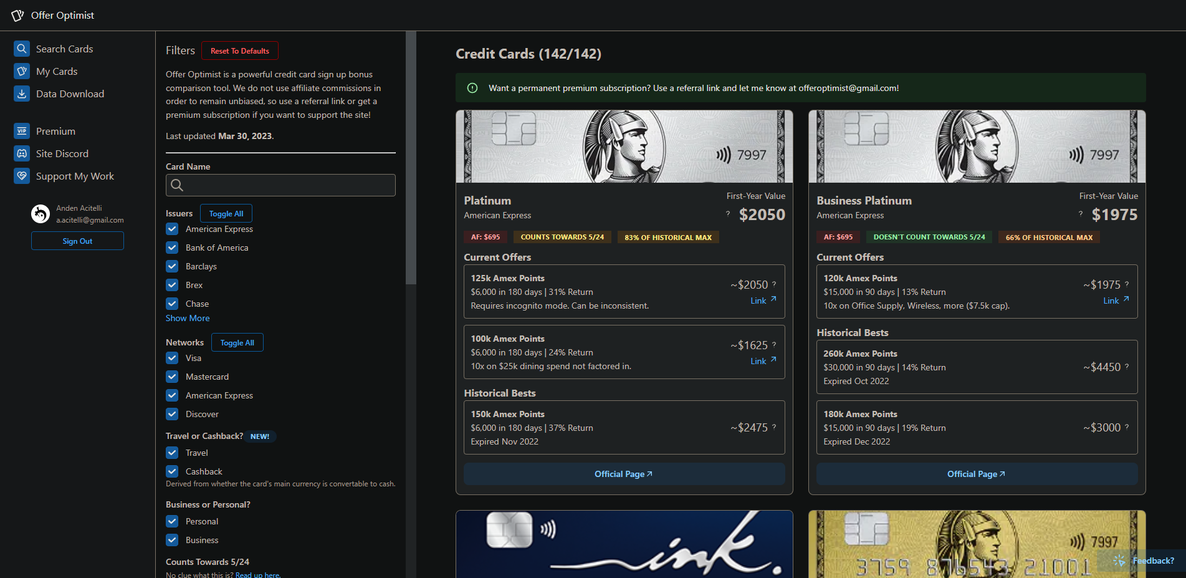Image resolution: width=1186 pixels, height=578 pixels.
Task: Uncheck Bank of America issuer
Action: pos(172,248)
